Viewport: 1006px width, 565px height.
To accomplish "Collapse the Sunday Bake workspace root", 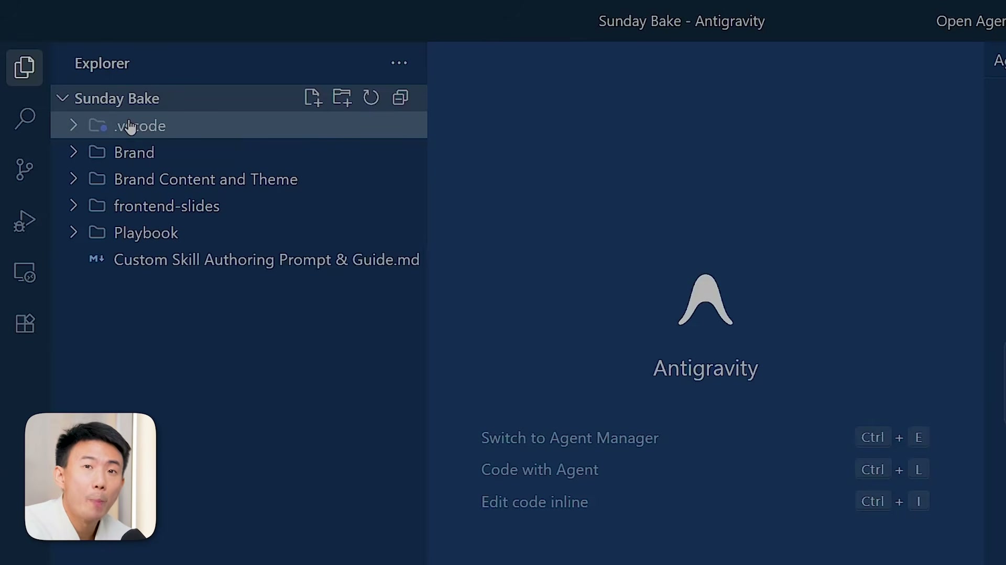I will tap(62, 98).
